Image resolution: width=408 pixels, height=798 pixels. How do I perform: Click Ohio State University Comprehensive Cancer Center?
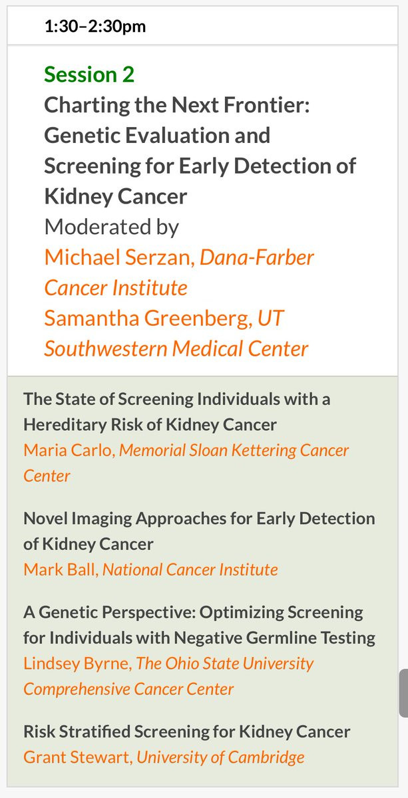click(168, 676)
